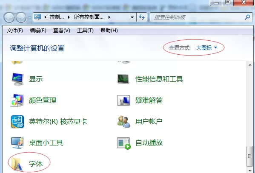
Task: Click the refresh button beside address bar
Action: [142, 17]
